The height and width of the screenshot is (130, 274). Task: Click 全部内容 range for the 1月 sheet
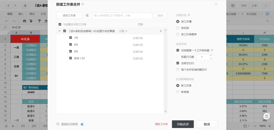tap(138, 38)
